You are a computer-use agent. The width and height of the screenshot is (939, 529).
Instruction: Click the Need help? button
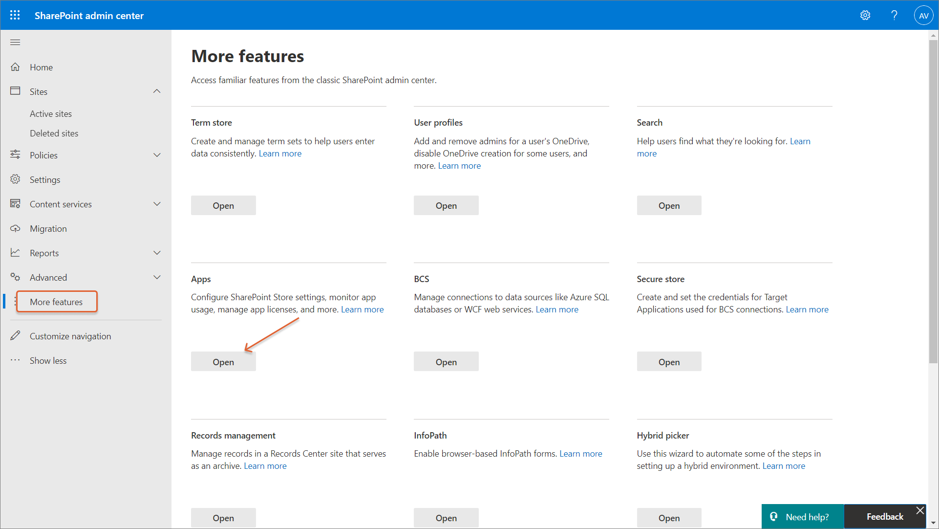point(802,517)
